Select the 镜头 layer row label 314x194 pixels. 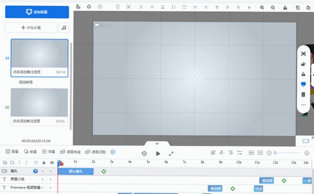tap(14, 171)
